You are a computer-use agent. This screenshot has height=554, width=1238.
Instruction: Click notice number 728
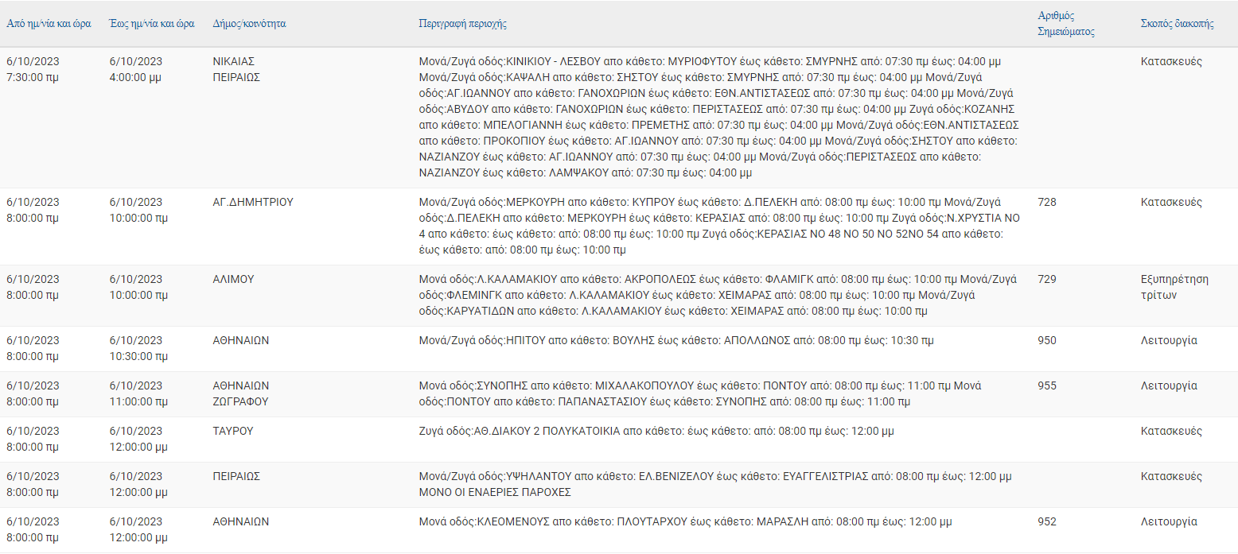(x=1047, y=202)
